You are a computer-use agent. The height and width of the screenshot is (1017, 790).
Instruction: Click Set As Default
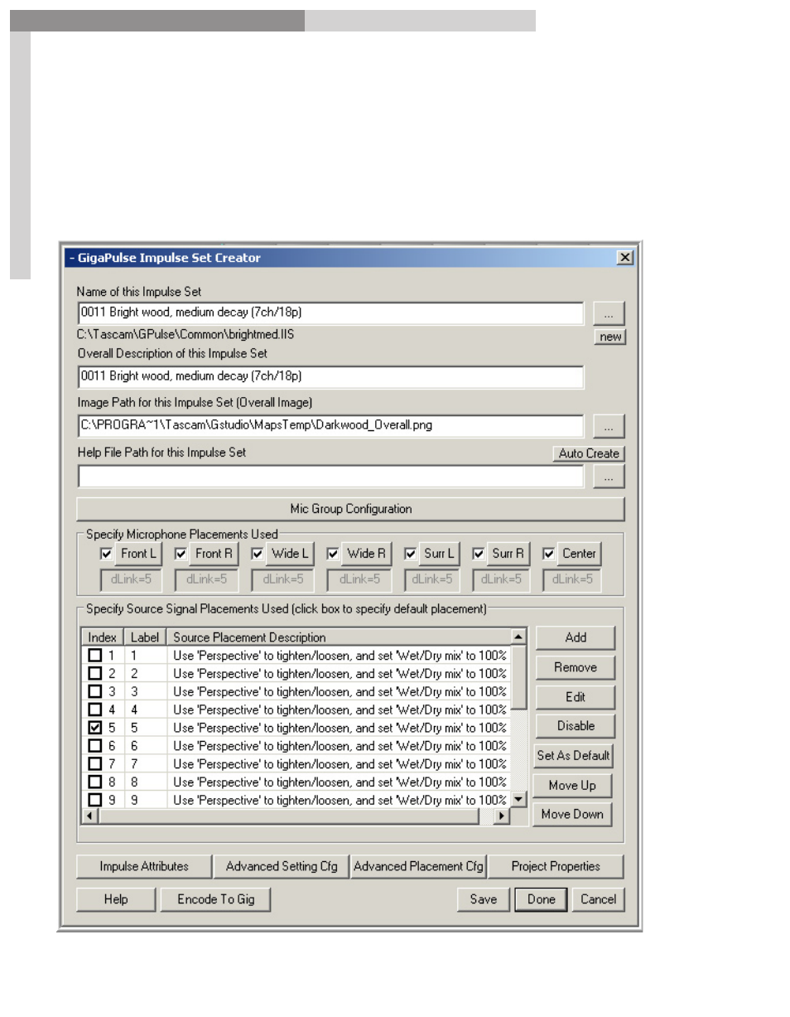pos(575,756)
